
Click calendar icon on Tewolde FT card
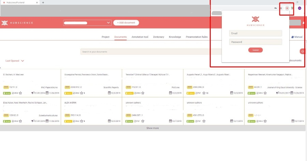[x=171, y=93]
